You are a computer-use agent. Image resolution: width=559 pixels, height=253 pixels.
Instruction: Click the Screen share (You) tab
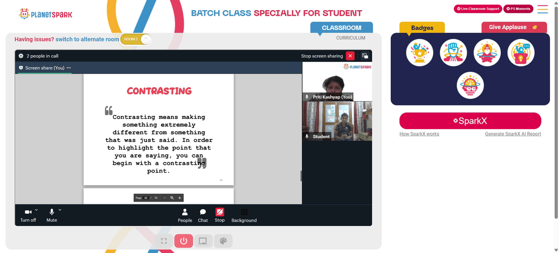[x=45, y=68]
